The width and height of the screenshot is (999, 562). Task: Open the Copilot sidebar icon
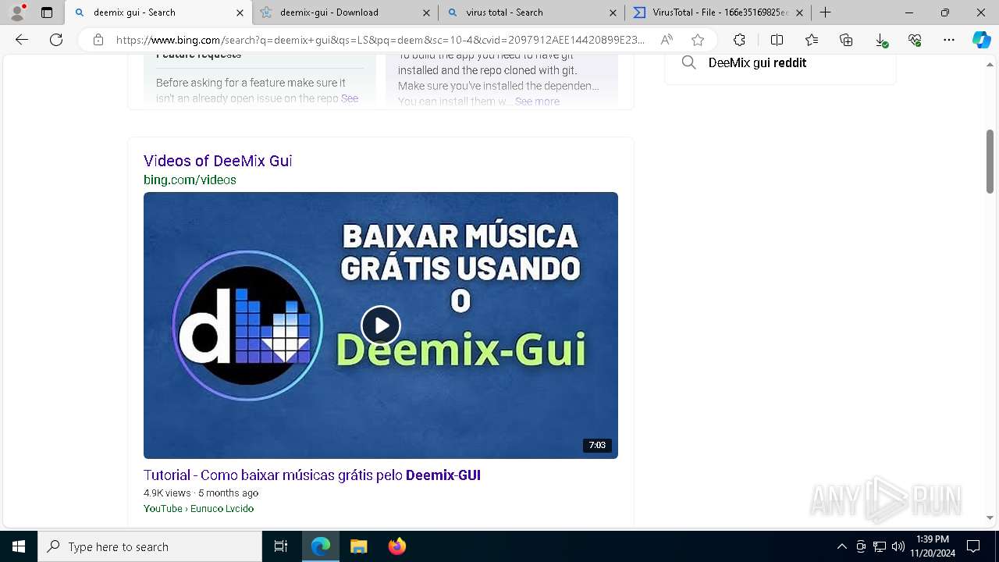(981, 40)
